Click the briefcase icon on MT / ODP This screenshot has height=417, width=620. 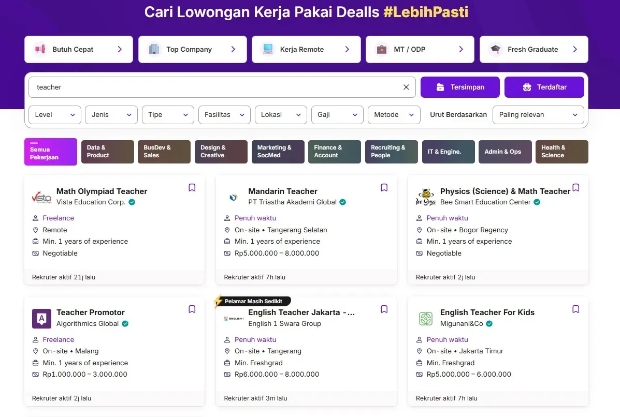click(x=382, y=49)
